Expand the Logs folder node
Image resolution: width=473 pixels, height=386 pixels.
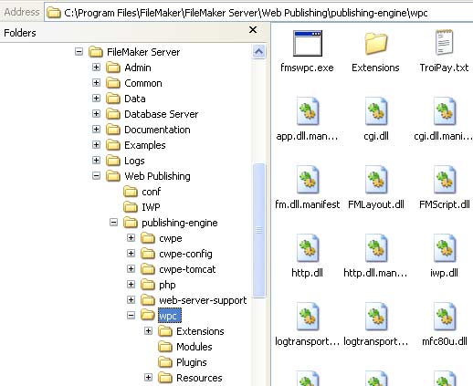(96, 160)
